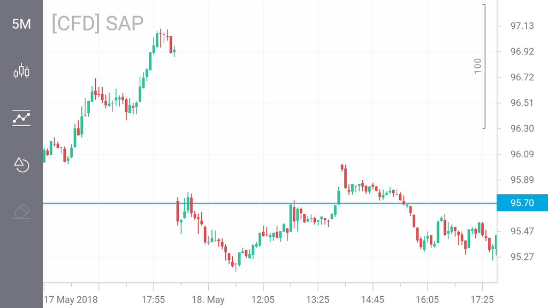The image size is (548, 308).
Task: Open the indicators line-chart icon
Action: point(21,118)
